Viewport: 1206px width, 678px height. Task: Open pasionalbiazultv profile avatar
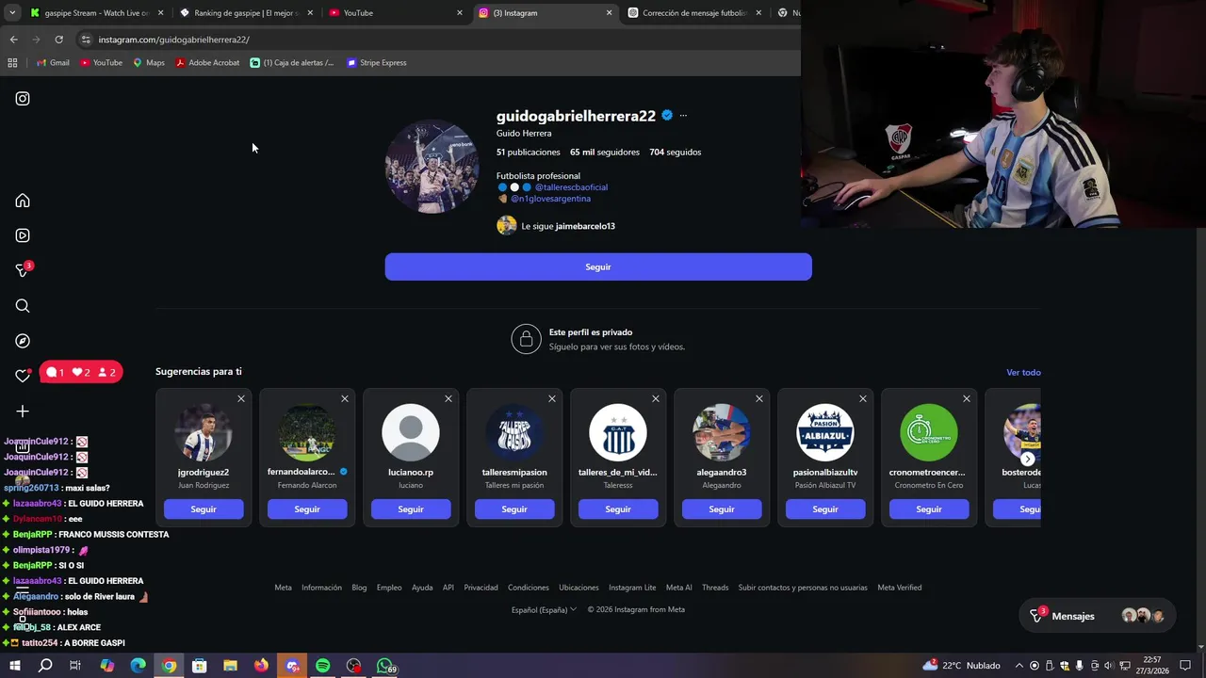click(825, 432)
